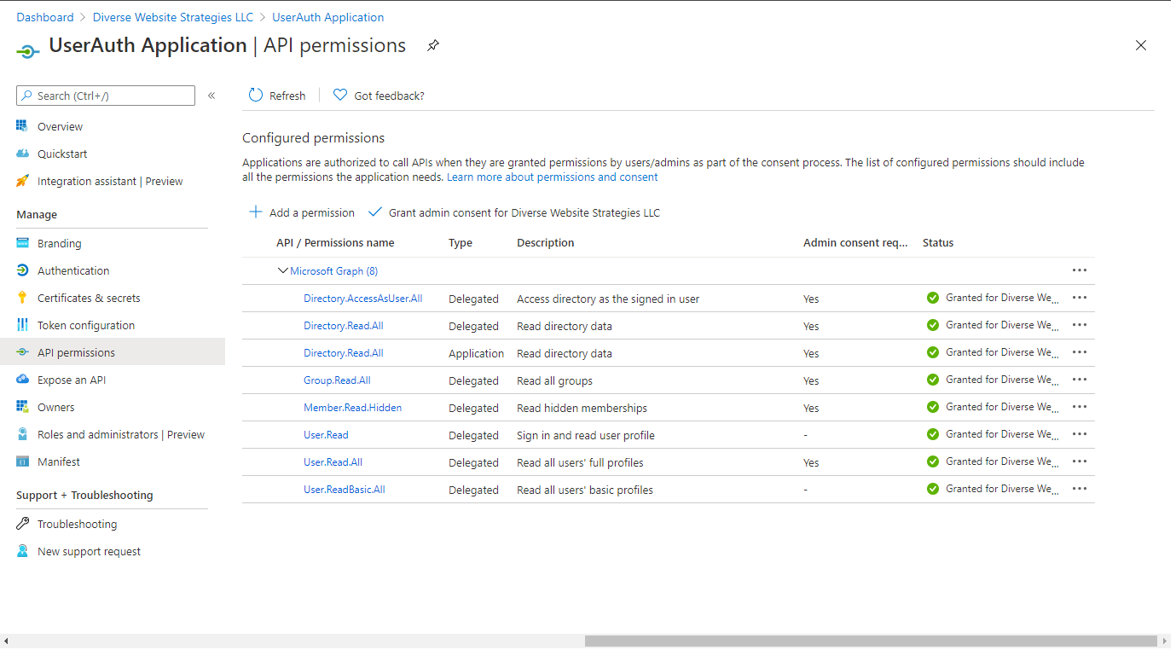Image resolution: width=1176 pixels, height=650 pixels.
Task: Click the Got feedback? button label
Action: 389,96
